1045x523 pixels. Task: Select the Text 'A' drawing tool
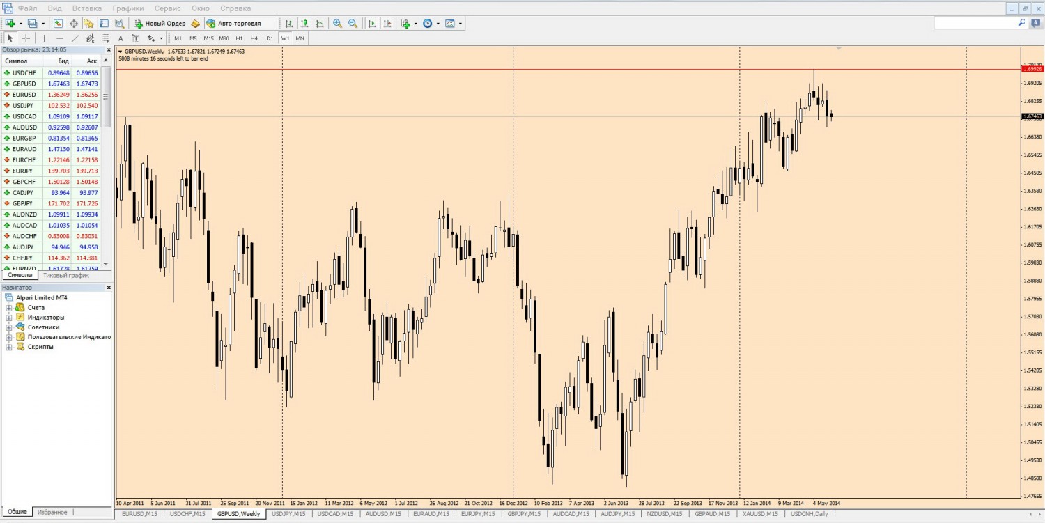(x=121, y=38)
